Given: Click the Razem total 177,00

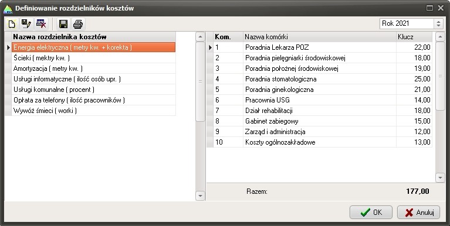Looking at the screenshot, I should [x=418, y=191].
